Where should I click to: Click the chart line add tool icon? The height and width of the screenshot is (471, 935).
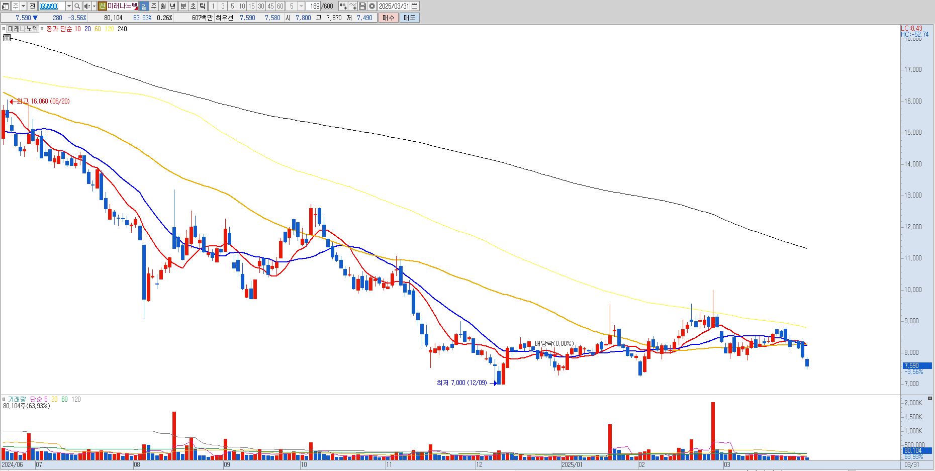(x=352, y=6)
